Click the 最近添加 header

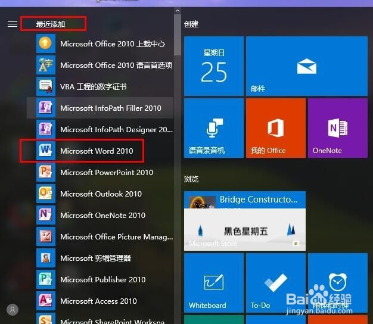[51, 24]
